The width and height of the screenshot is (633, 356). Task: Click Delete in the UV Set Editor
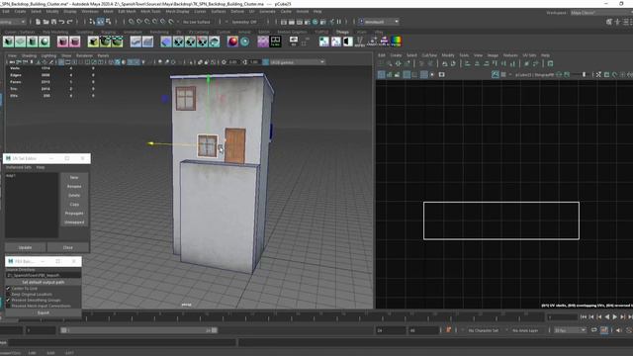[x=74, y=196]
